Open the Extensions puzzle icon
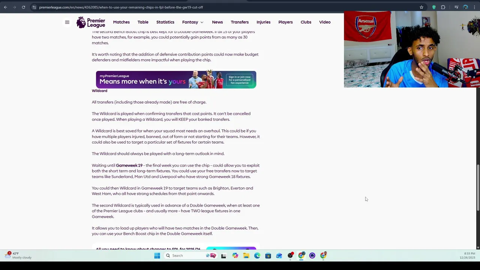 click(x=443, y=7)
